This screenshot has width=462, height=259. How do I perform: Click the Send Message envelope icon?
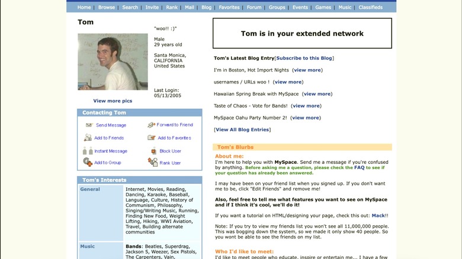89,125
